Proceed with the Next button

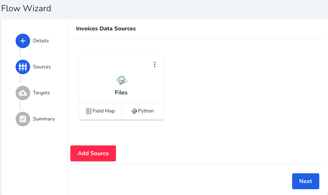(306, 181)
